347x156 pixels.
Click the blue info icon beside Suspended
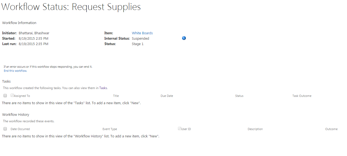184,38
